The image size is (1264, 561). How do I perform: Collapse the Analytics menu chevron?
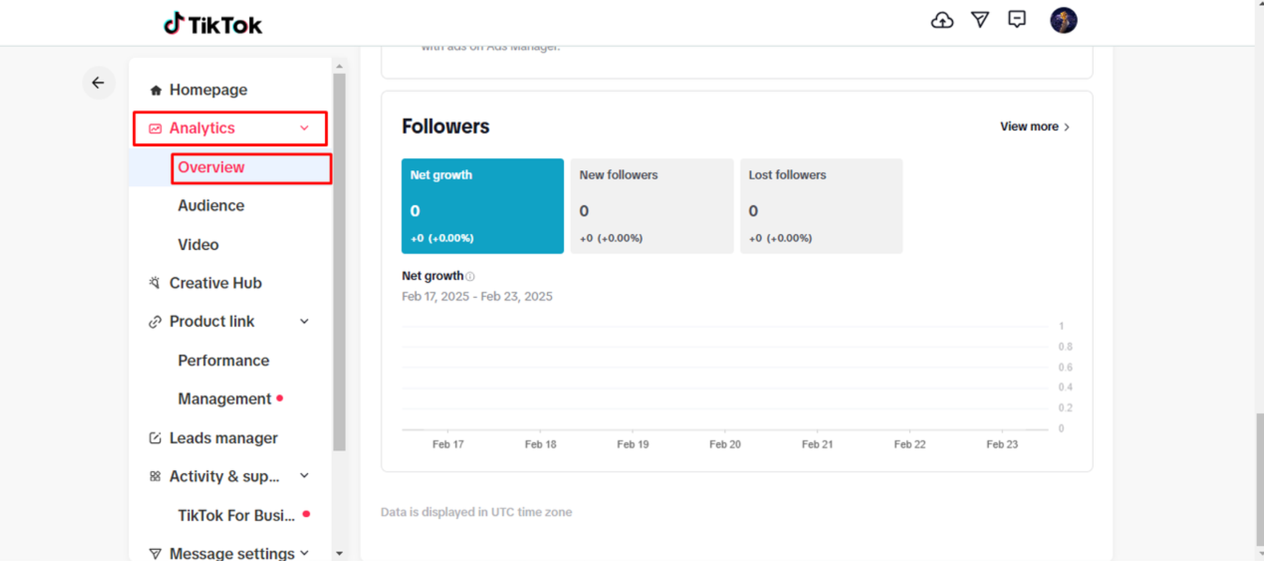tap(304, 128)
